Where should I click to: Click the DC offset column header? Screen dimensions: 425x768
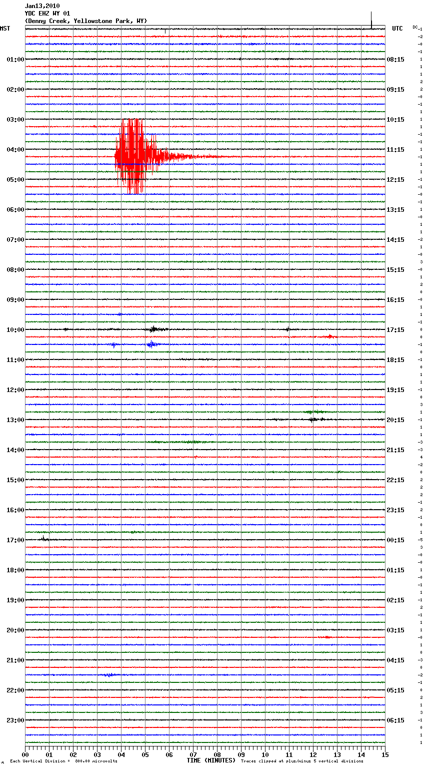[415, 27]
